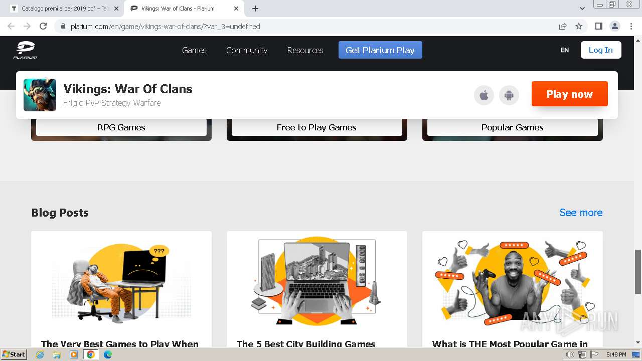Bookmark this page with the star icon
This screenshot has height=361, width=642.
coord(579,26)
